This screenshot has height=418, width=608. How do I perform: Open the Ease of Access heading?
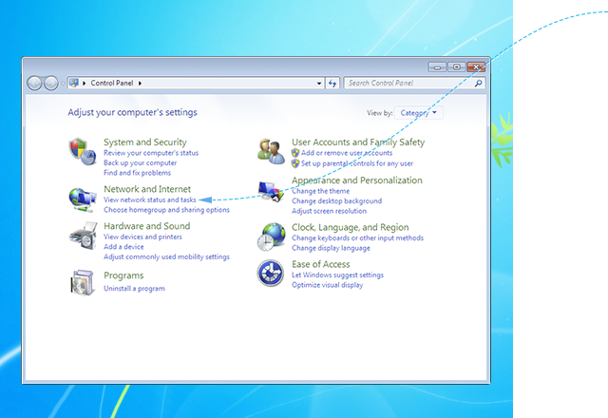(x=321, y=264)
